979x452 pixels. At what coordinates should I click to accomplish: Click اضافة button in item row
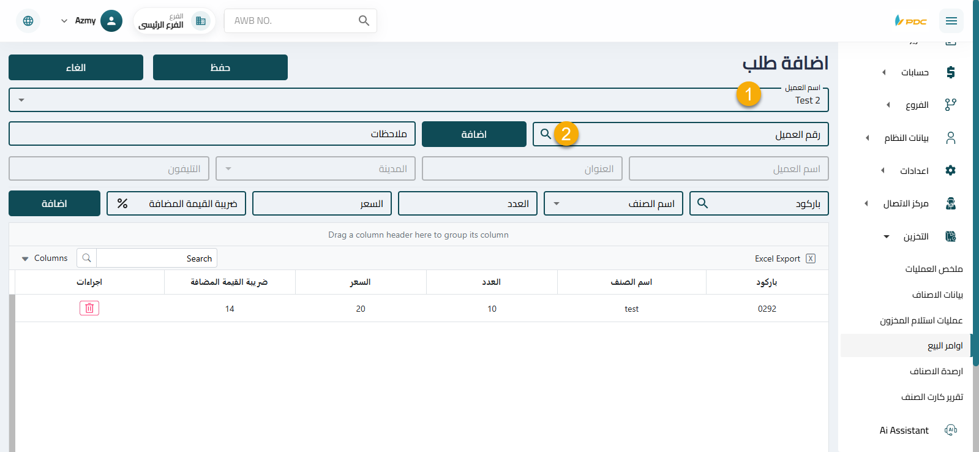pyautogui.click(x=54, y=203)
